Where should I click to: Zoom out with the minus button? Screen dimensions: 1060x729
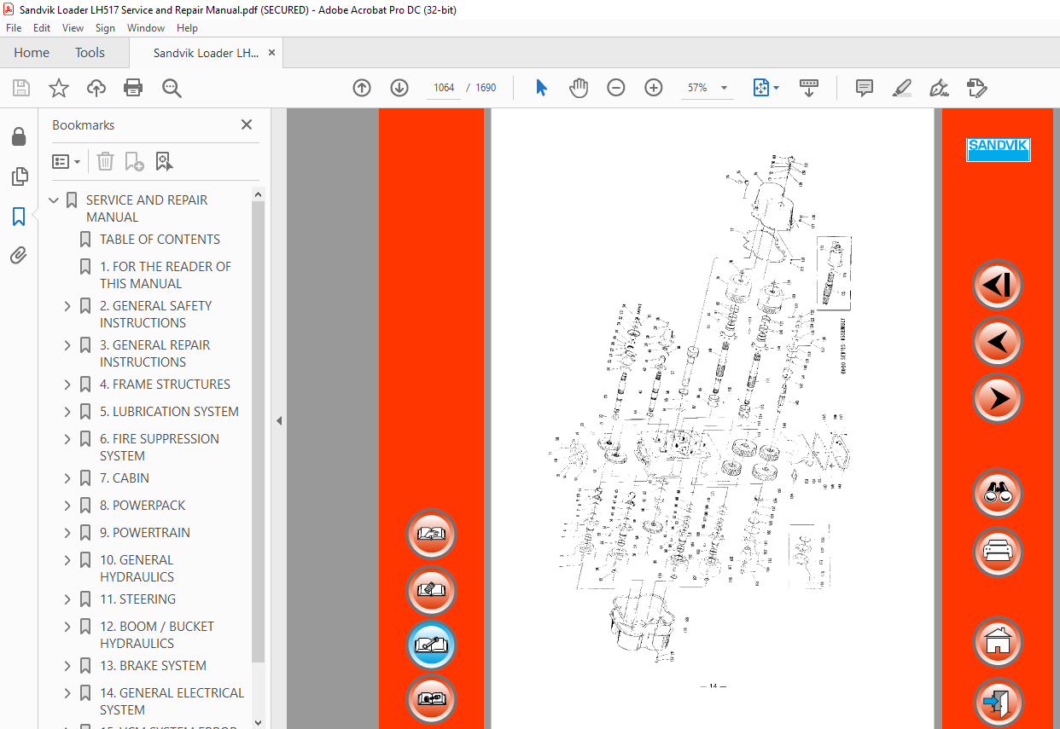click(616, 88)
